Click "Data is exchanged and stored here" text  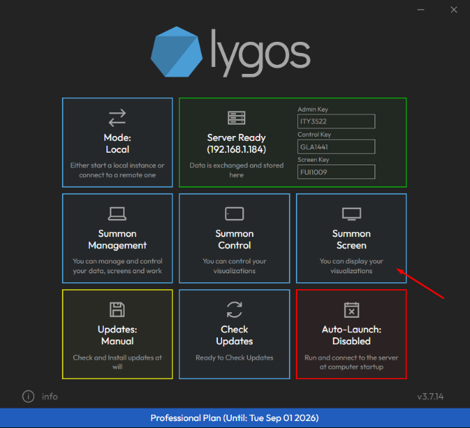(x=236, y=170)
